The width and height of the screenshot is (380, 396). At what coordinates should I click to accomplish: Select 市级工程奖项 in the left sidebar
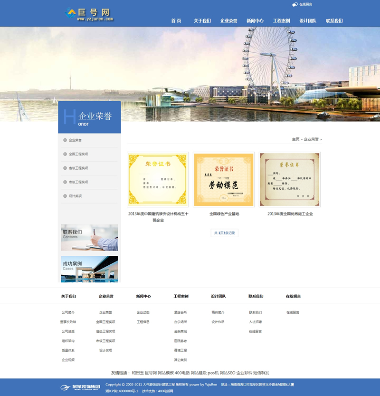coord(78,182)
